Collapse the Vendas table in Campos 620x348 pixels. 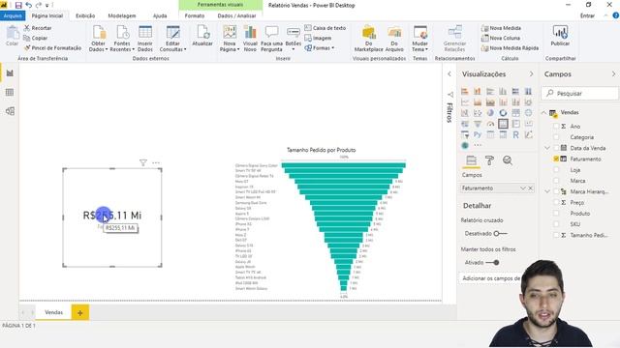coord(544,113)
